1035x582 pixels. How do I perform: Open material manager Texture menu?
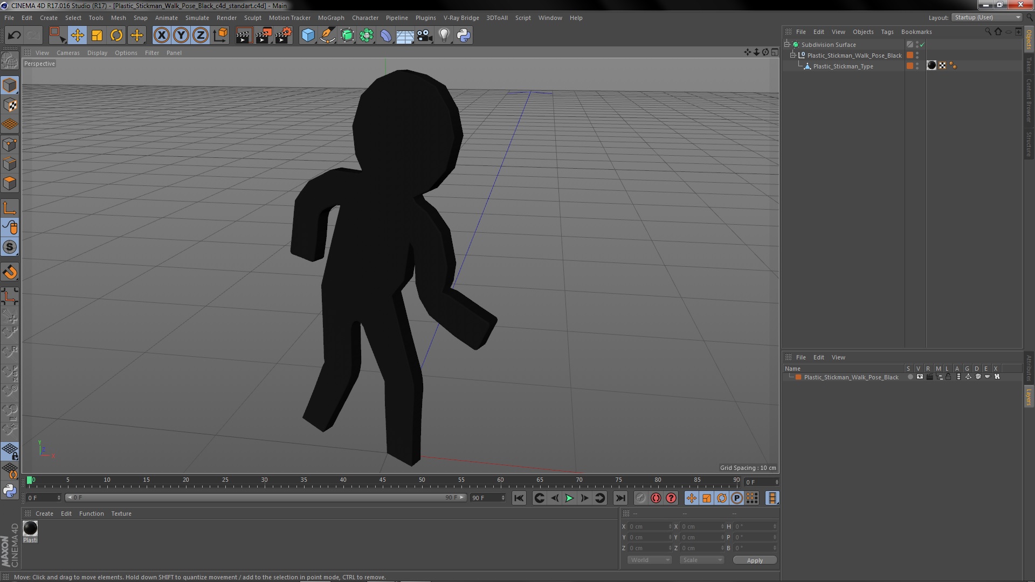point(121,514)
